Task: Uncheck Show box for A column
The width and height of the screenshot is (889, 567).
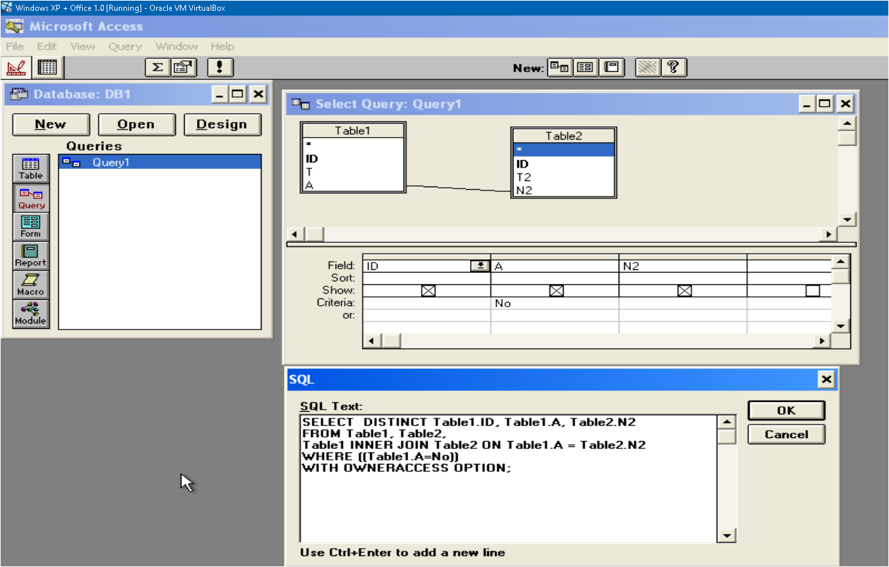Action: point(556,290)
